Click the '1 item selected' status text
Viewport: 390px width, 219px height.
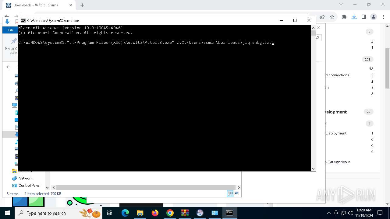click(x=37, y=194)
